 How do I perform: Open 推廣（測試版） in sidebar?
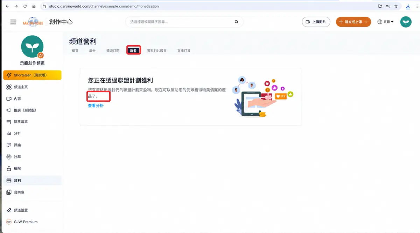(32, 110)
